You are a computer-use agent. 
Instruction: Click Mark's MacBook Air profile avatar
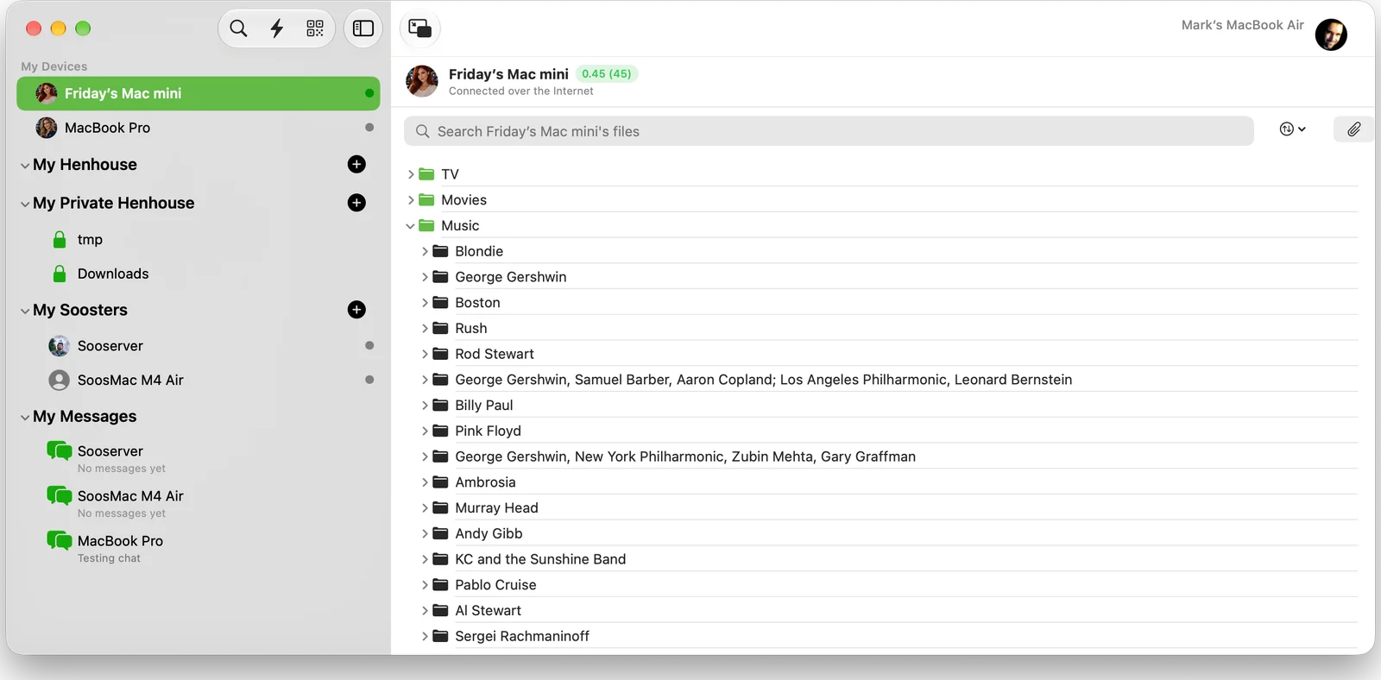[1331, 35]
